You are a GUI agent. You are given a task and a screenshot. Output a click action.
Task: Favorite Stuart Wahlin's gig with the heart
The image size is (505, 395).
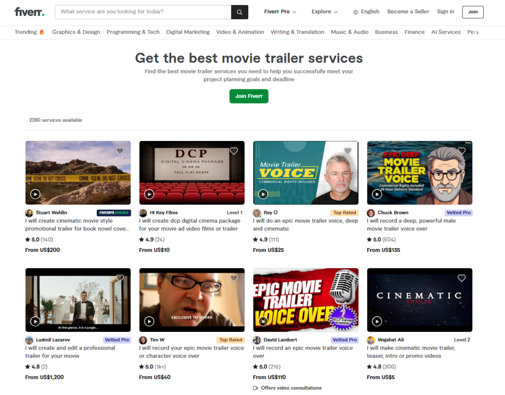pyautogui.click(x=120, y=151)
